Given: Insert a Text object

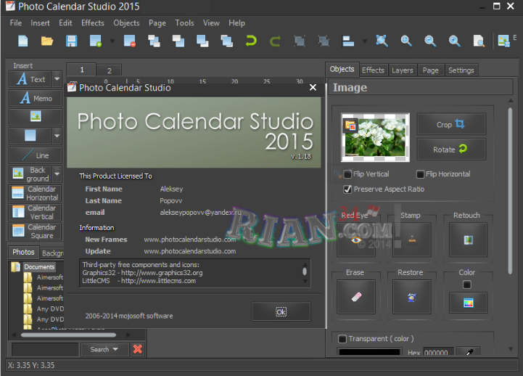Looking at the screenshot, I should coord(30,79).
